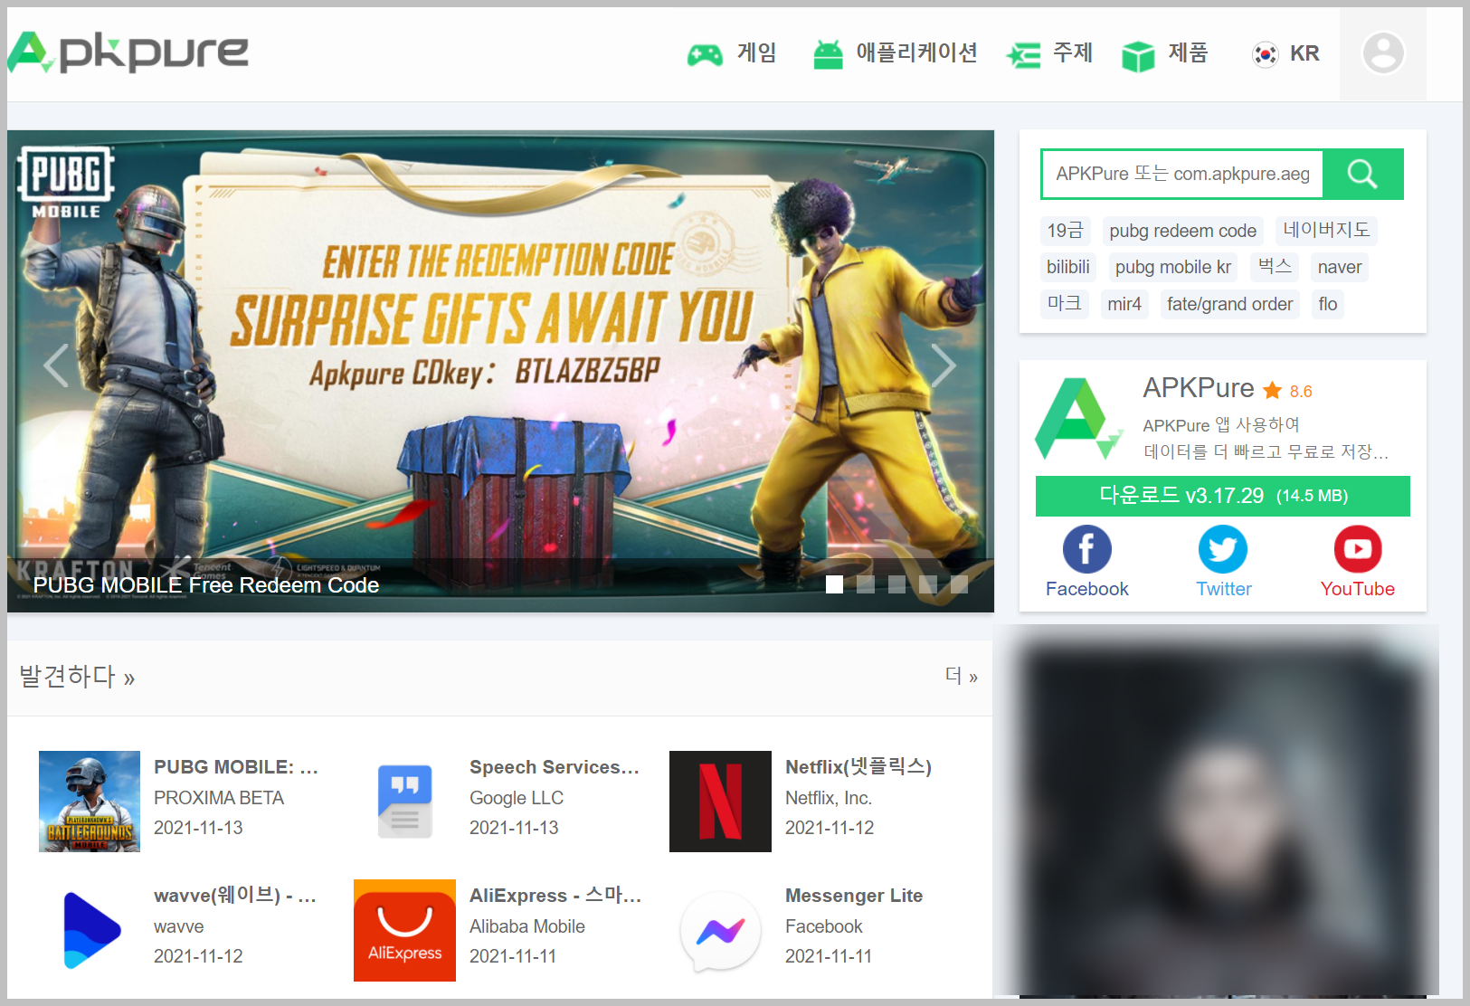Click the pubg mobile kr tag
Image resolution: width=1470 pixels, height=1006 pixels.
pos(1172,267)
